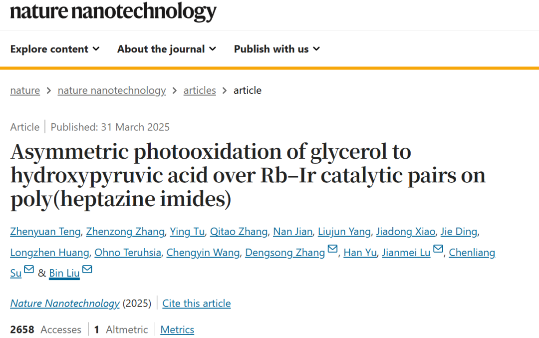
Task: Click the mail icon beside Chenliang Su
Action: (x=29, y=269)
